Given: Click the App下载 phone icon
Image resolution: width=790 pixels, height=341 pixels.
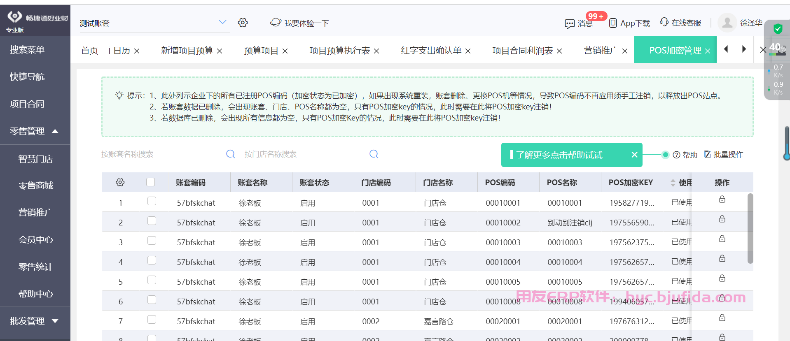Looking at the screenshot, I should (x=613, y=23).
